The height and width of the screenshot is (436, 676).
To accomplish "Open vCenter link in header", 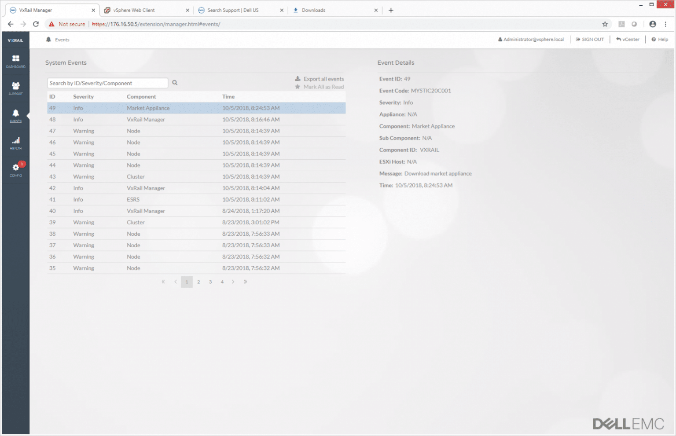I will click(628, 39).
